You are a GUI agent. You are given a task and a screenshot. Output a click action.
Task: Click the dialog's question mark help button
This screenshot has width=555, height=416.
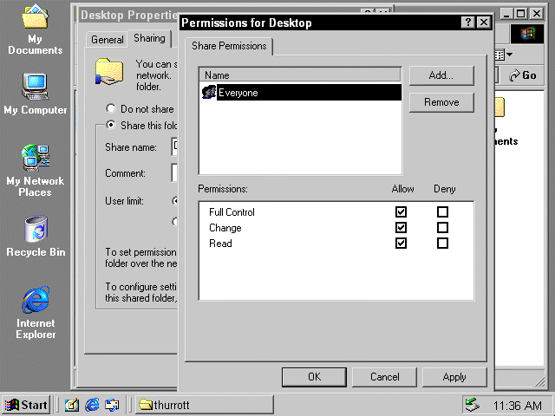point(468,23)
